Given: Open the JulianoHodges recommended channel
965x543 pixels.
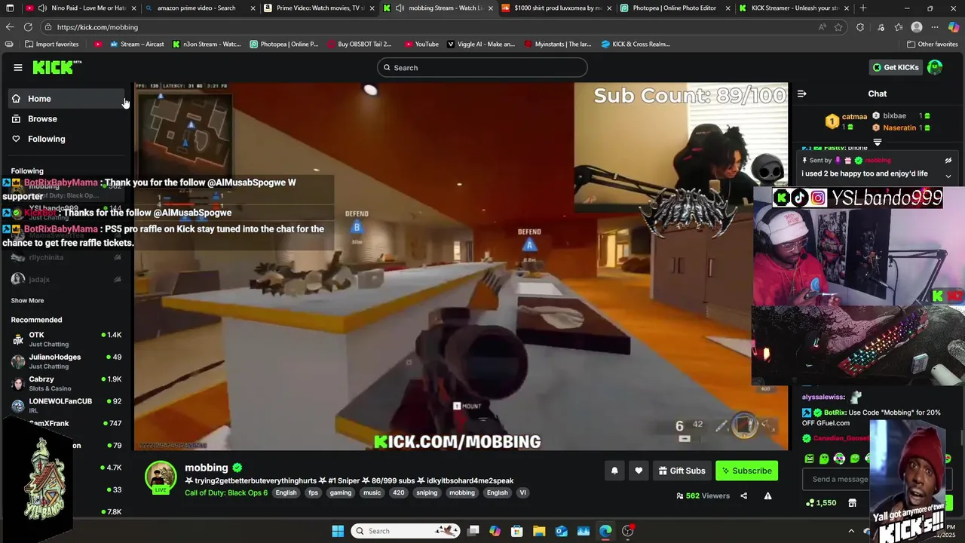Looking at the screenshot, I should [x=66, y=361].
